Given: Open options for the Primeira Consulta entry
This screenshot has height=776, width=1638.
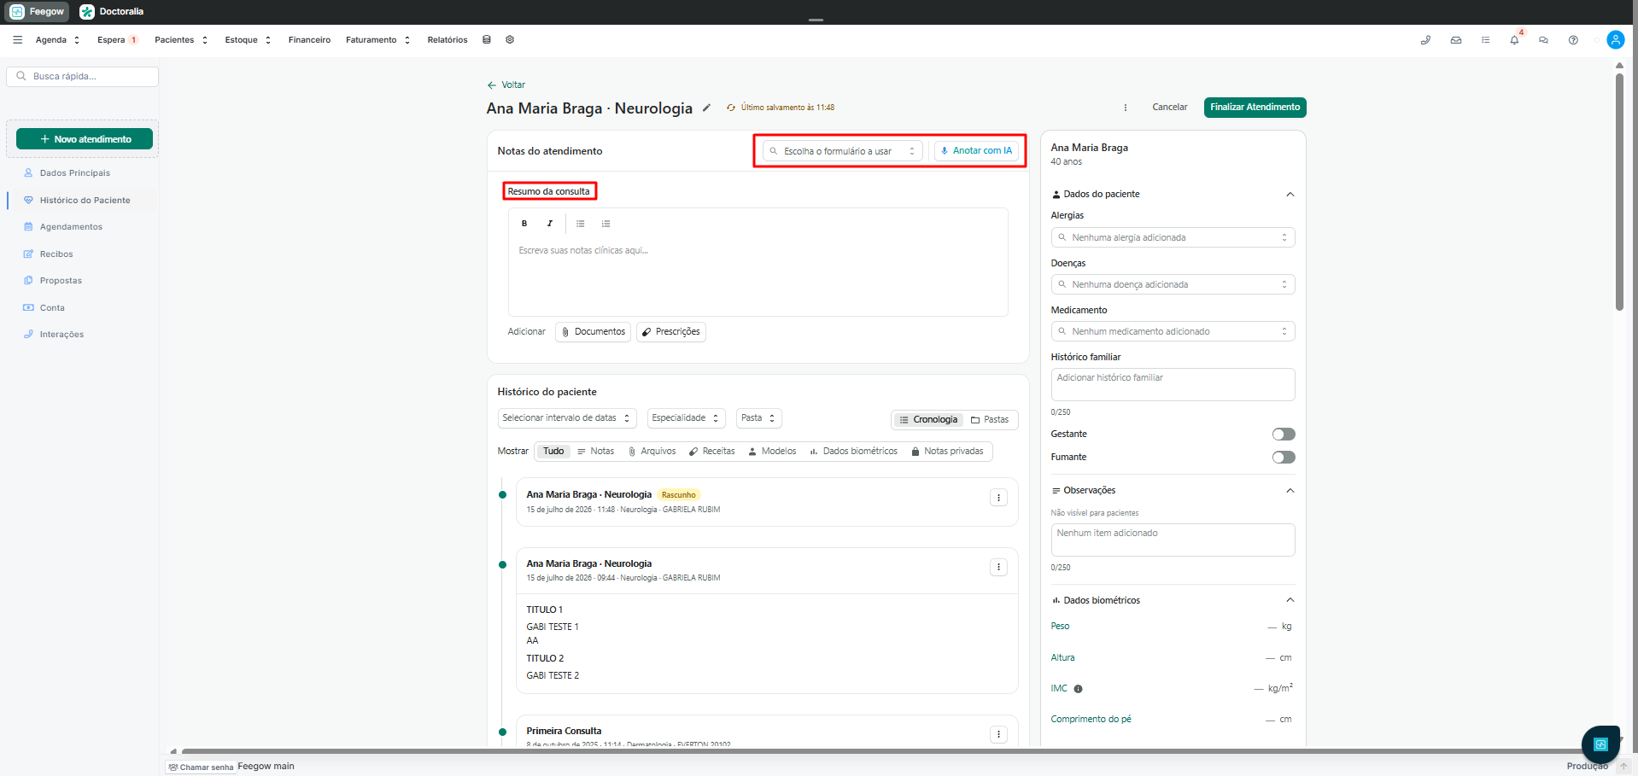Looking at the screenshot, I should 998,734.
